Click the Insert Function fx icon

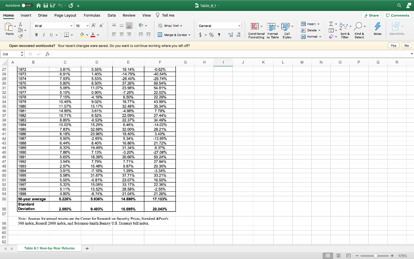click(47, 54)
